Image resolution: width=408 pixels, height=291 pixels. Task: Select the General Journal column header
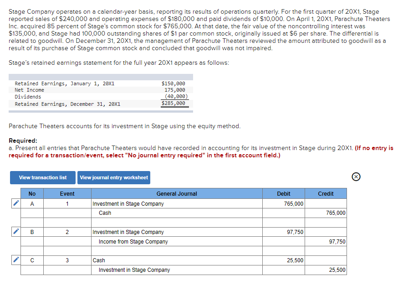pyautogui.click(x=177, y=193)
